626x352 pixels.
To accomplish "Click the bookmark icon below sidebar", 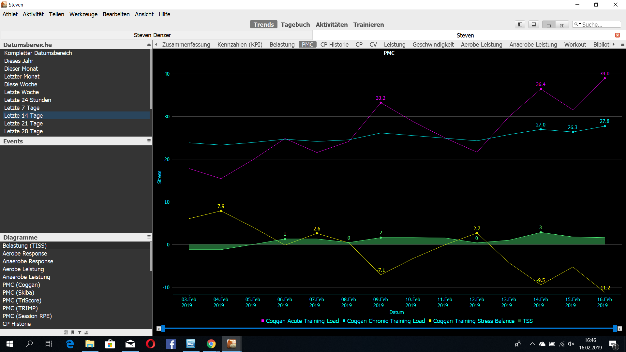I will (x=73, y=332).
